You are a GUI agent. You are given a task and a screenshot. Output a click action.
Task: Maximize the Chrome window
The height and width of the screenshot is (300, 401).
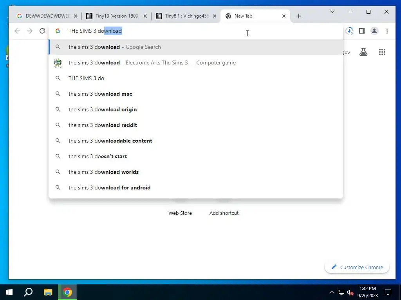tap(368, 12)
